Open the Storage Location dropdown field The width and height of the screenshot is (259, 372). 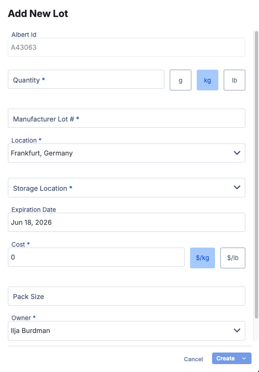coord(116,188)
